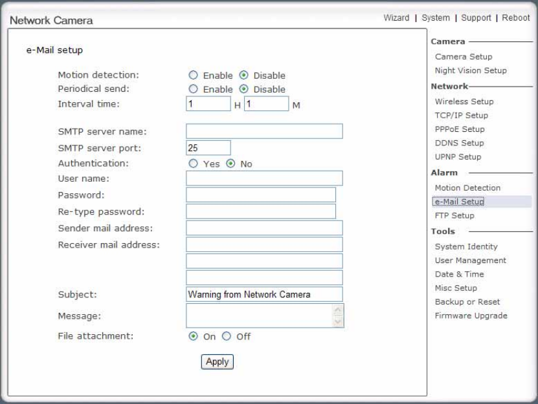Open Firmware Upgrade page
The width and height of the screenshot is (538, 404).
pyautogui.click(x=471, y=315)
